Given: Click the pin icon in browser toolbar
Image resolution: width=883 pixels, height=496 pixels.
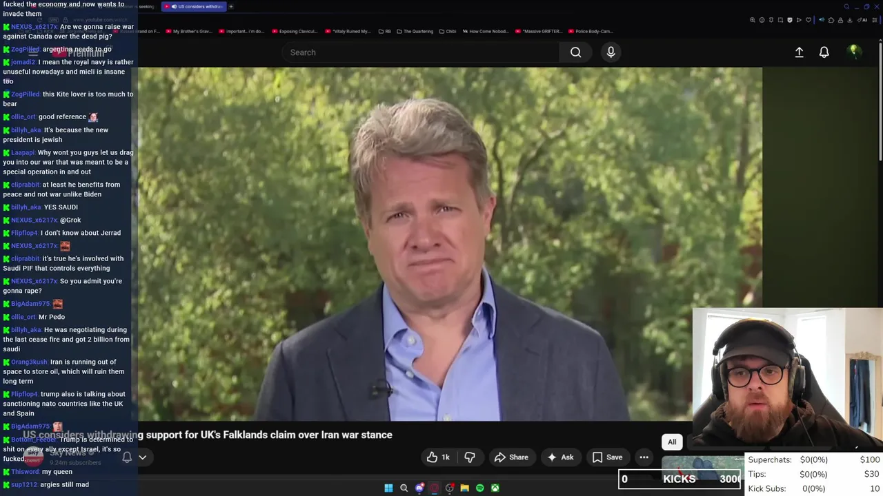Looking at the screenshot, I should click(x=771, y=20).
